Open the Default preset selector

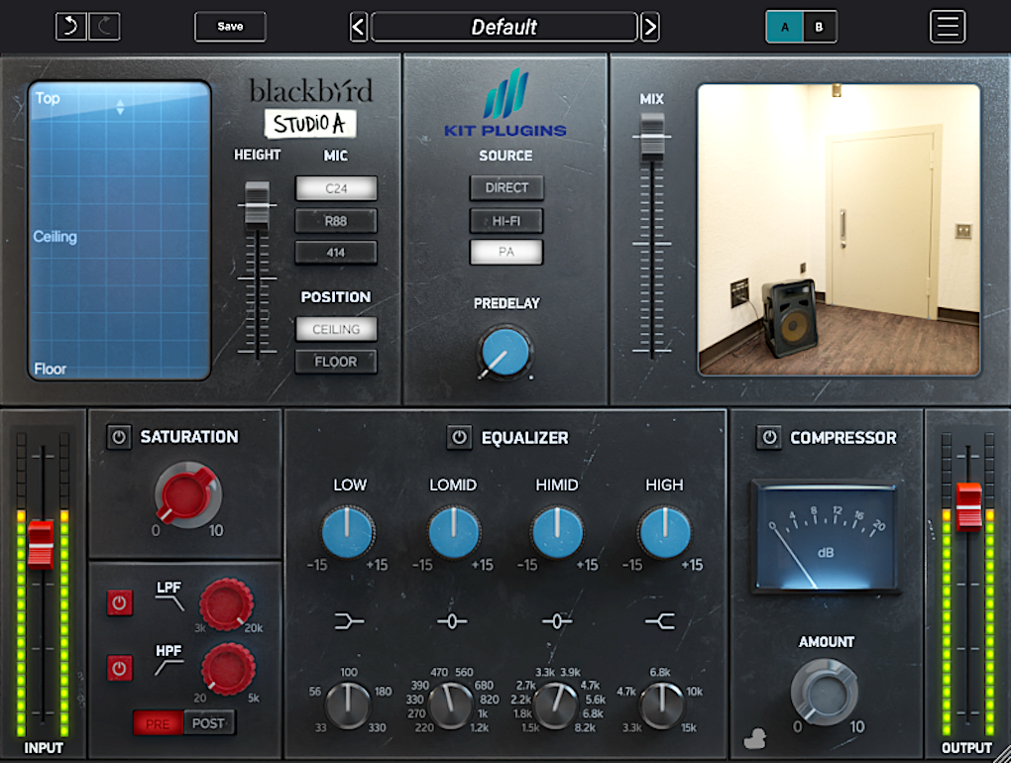tap(504, 27)
